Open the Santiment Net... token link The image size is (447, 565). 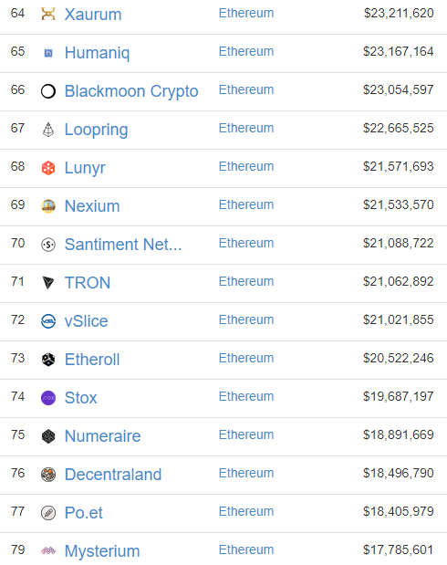click(123, 245)
